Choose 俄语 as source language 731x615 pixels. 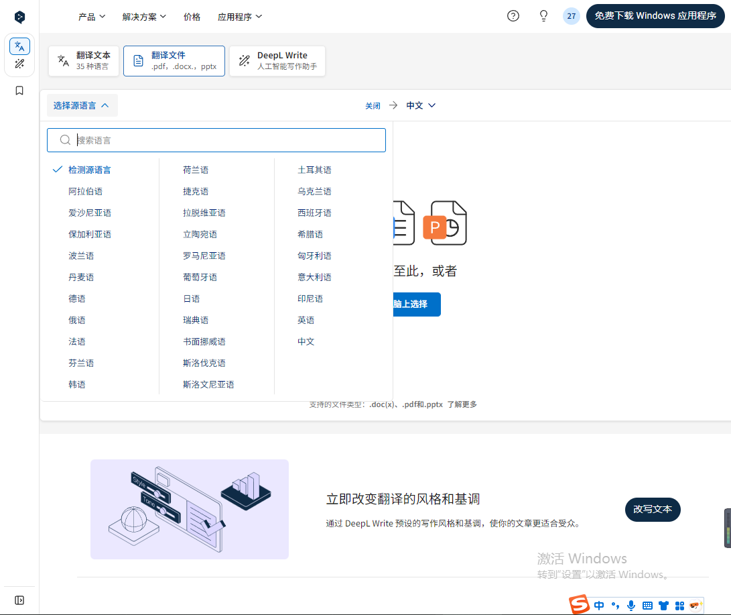(x=77, y=320)
